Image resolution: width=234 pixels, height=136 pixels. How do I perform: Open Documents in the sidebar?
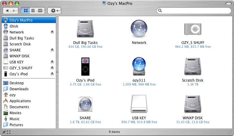[29, 107]
